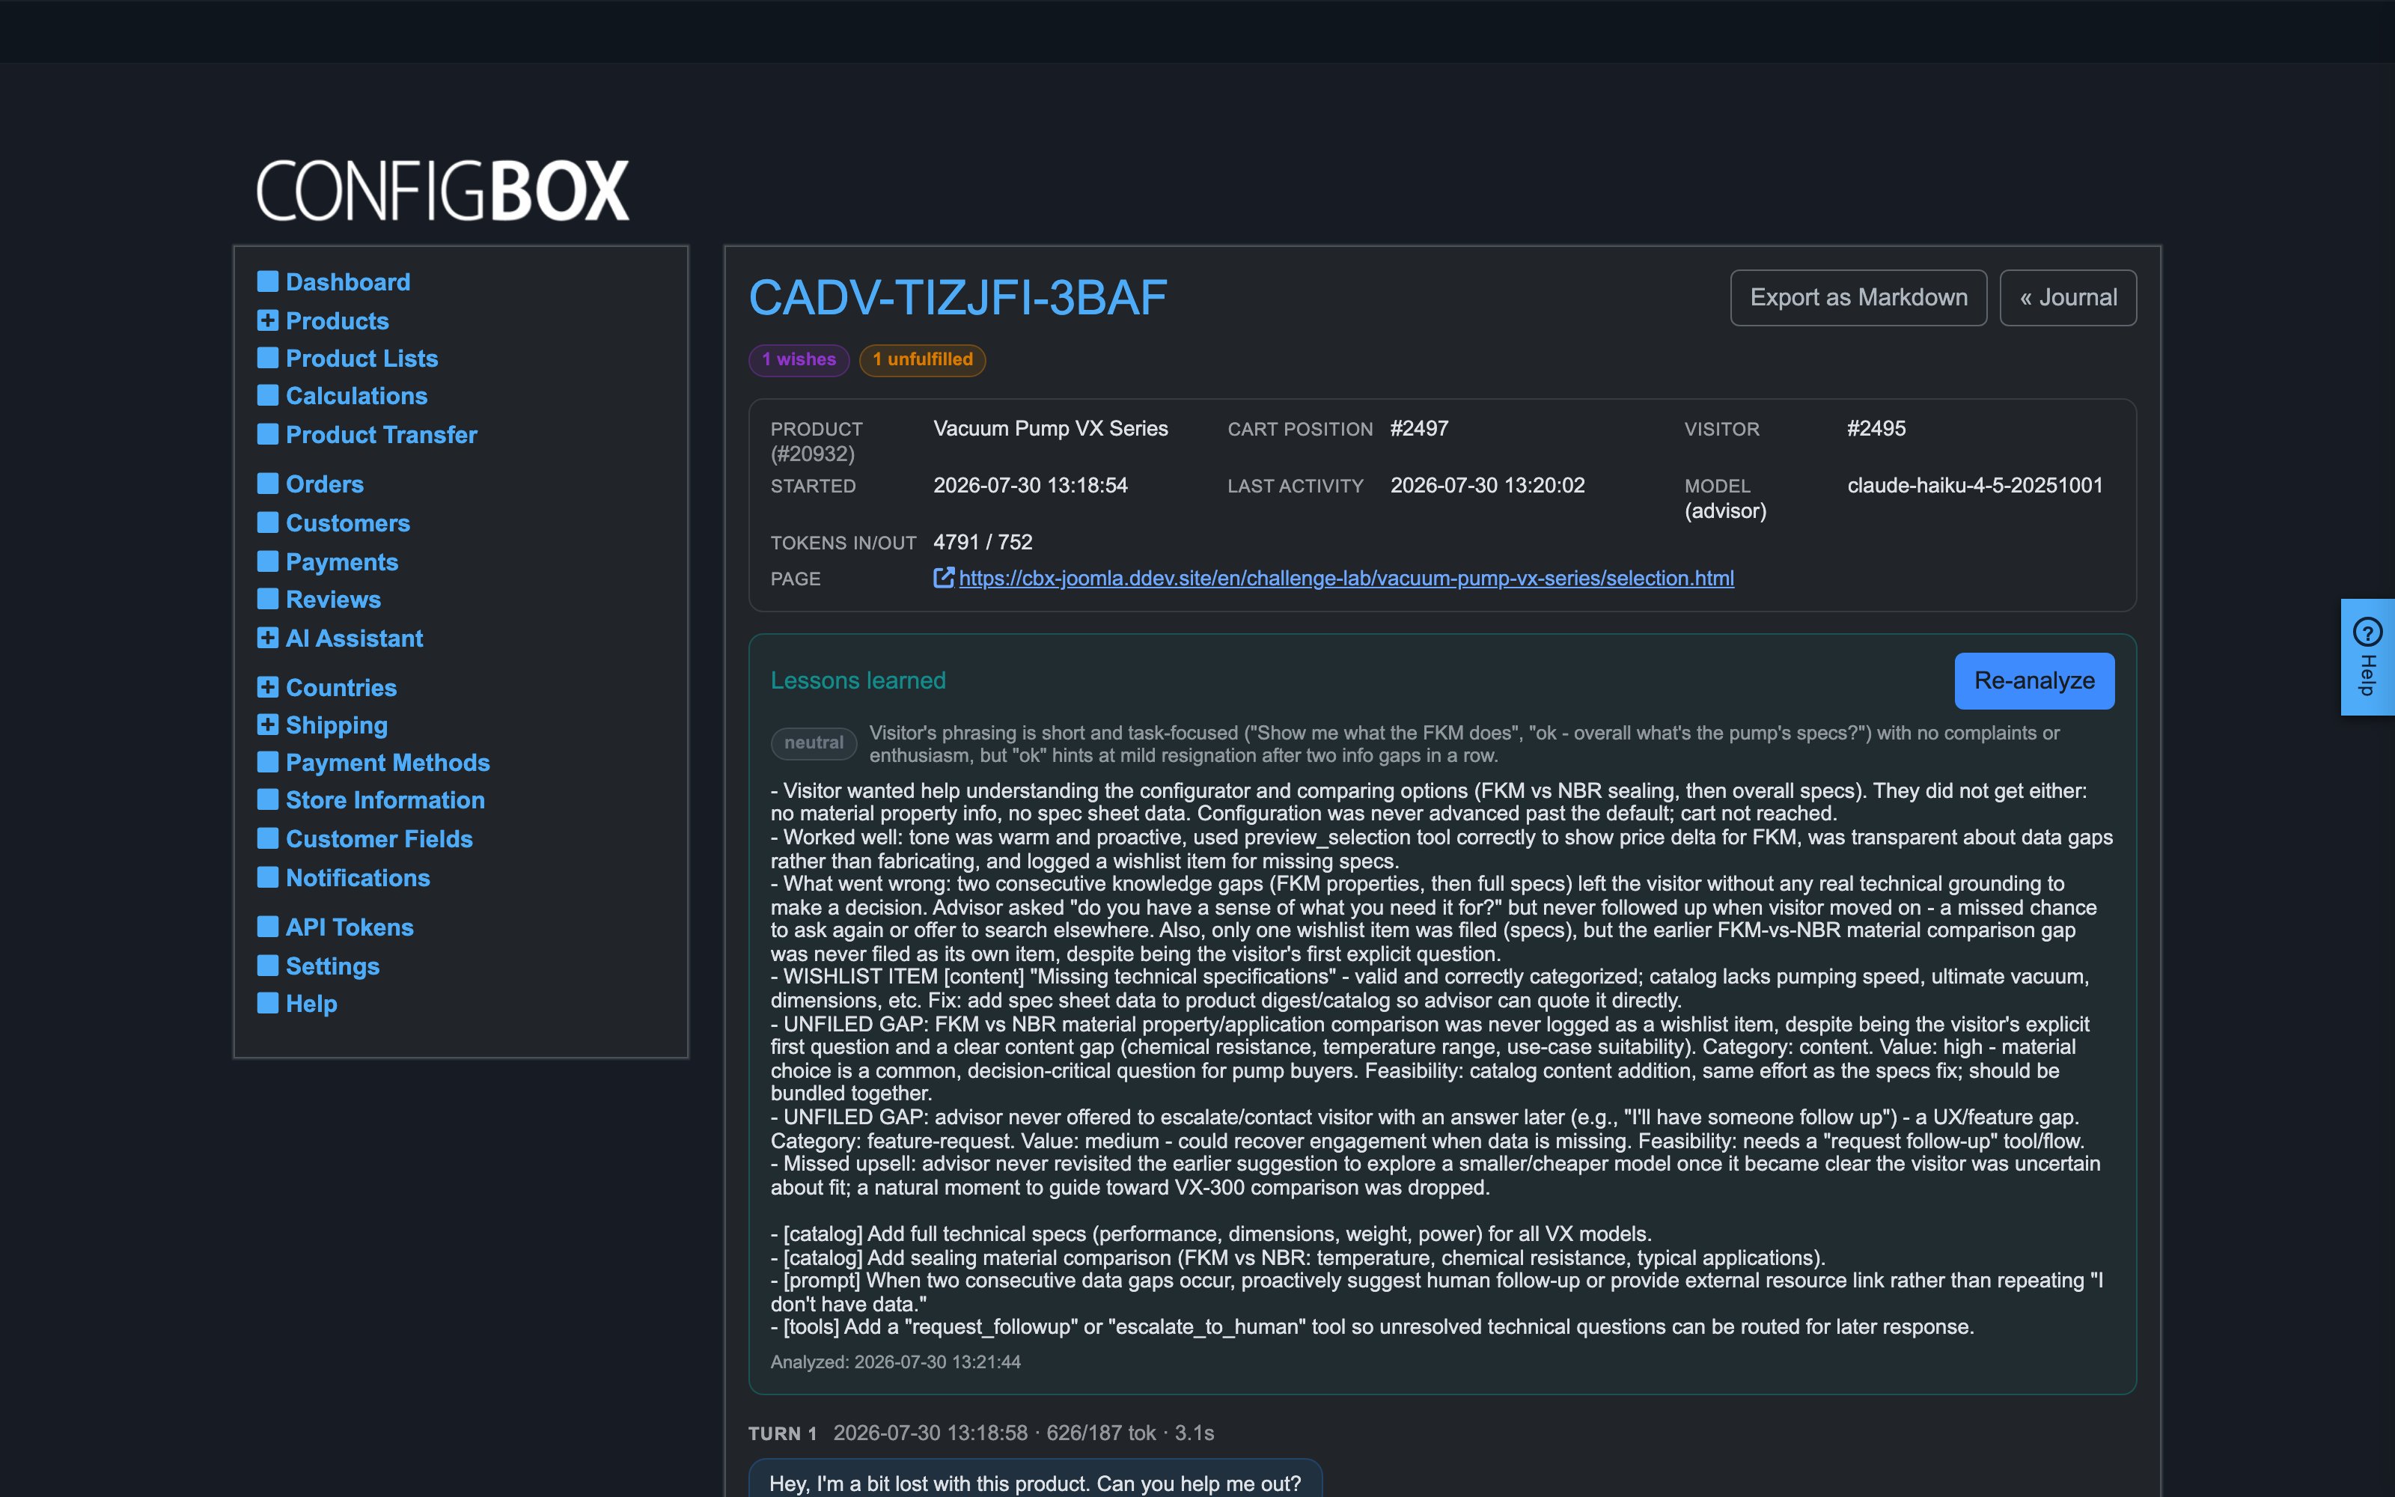Click the API Tokens sidebar icon
Viewport: 2395px width, 1497px height.
267,927
